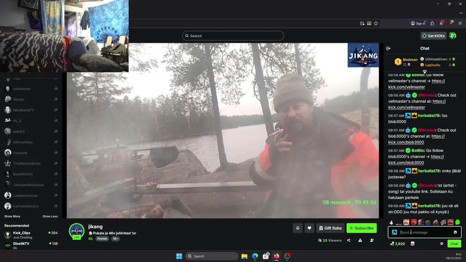Open BlobM3000 channel in sidebar
466x262 pixels.
click(x=31, y=174)
